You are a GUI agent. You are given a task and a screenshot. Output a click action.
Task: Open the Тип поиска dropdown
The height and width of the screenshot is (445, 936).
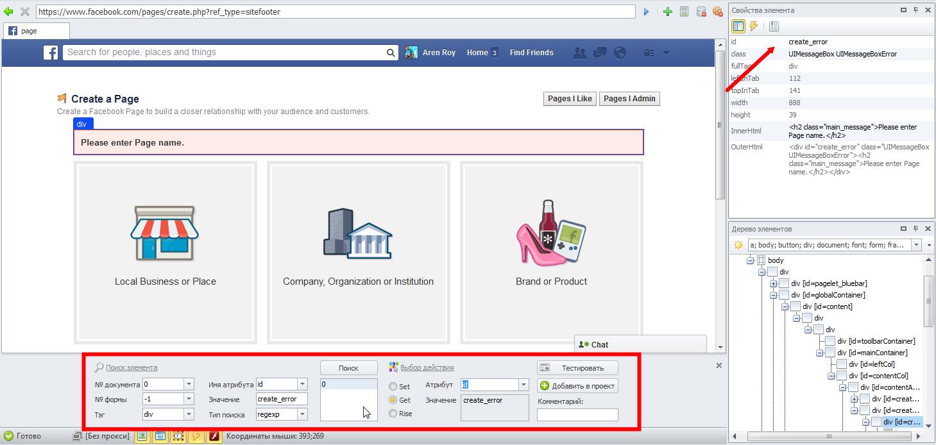pos(303,414)
